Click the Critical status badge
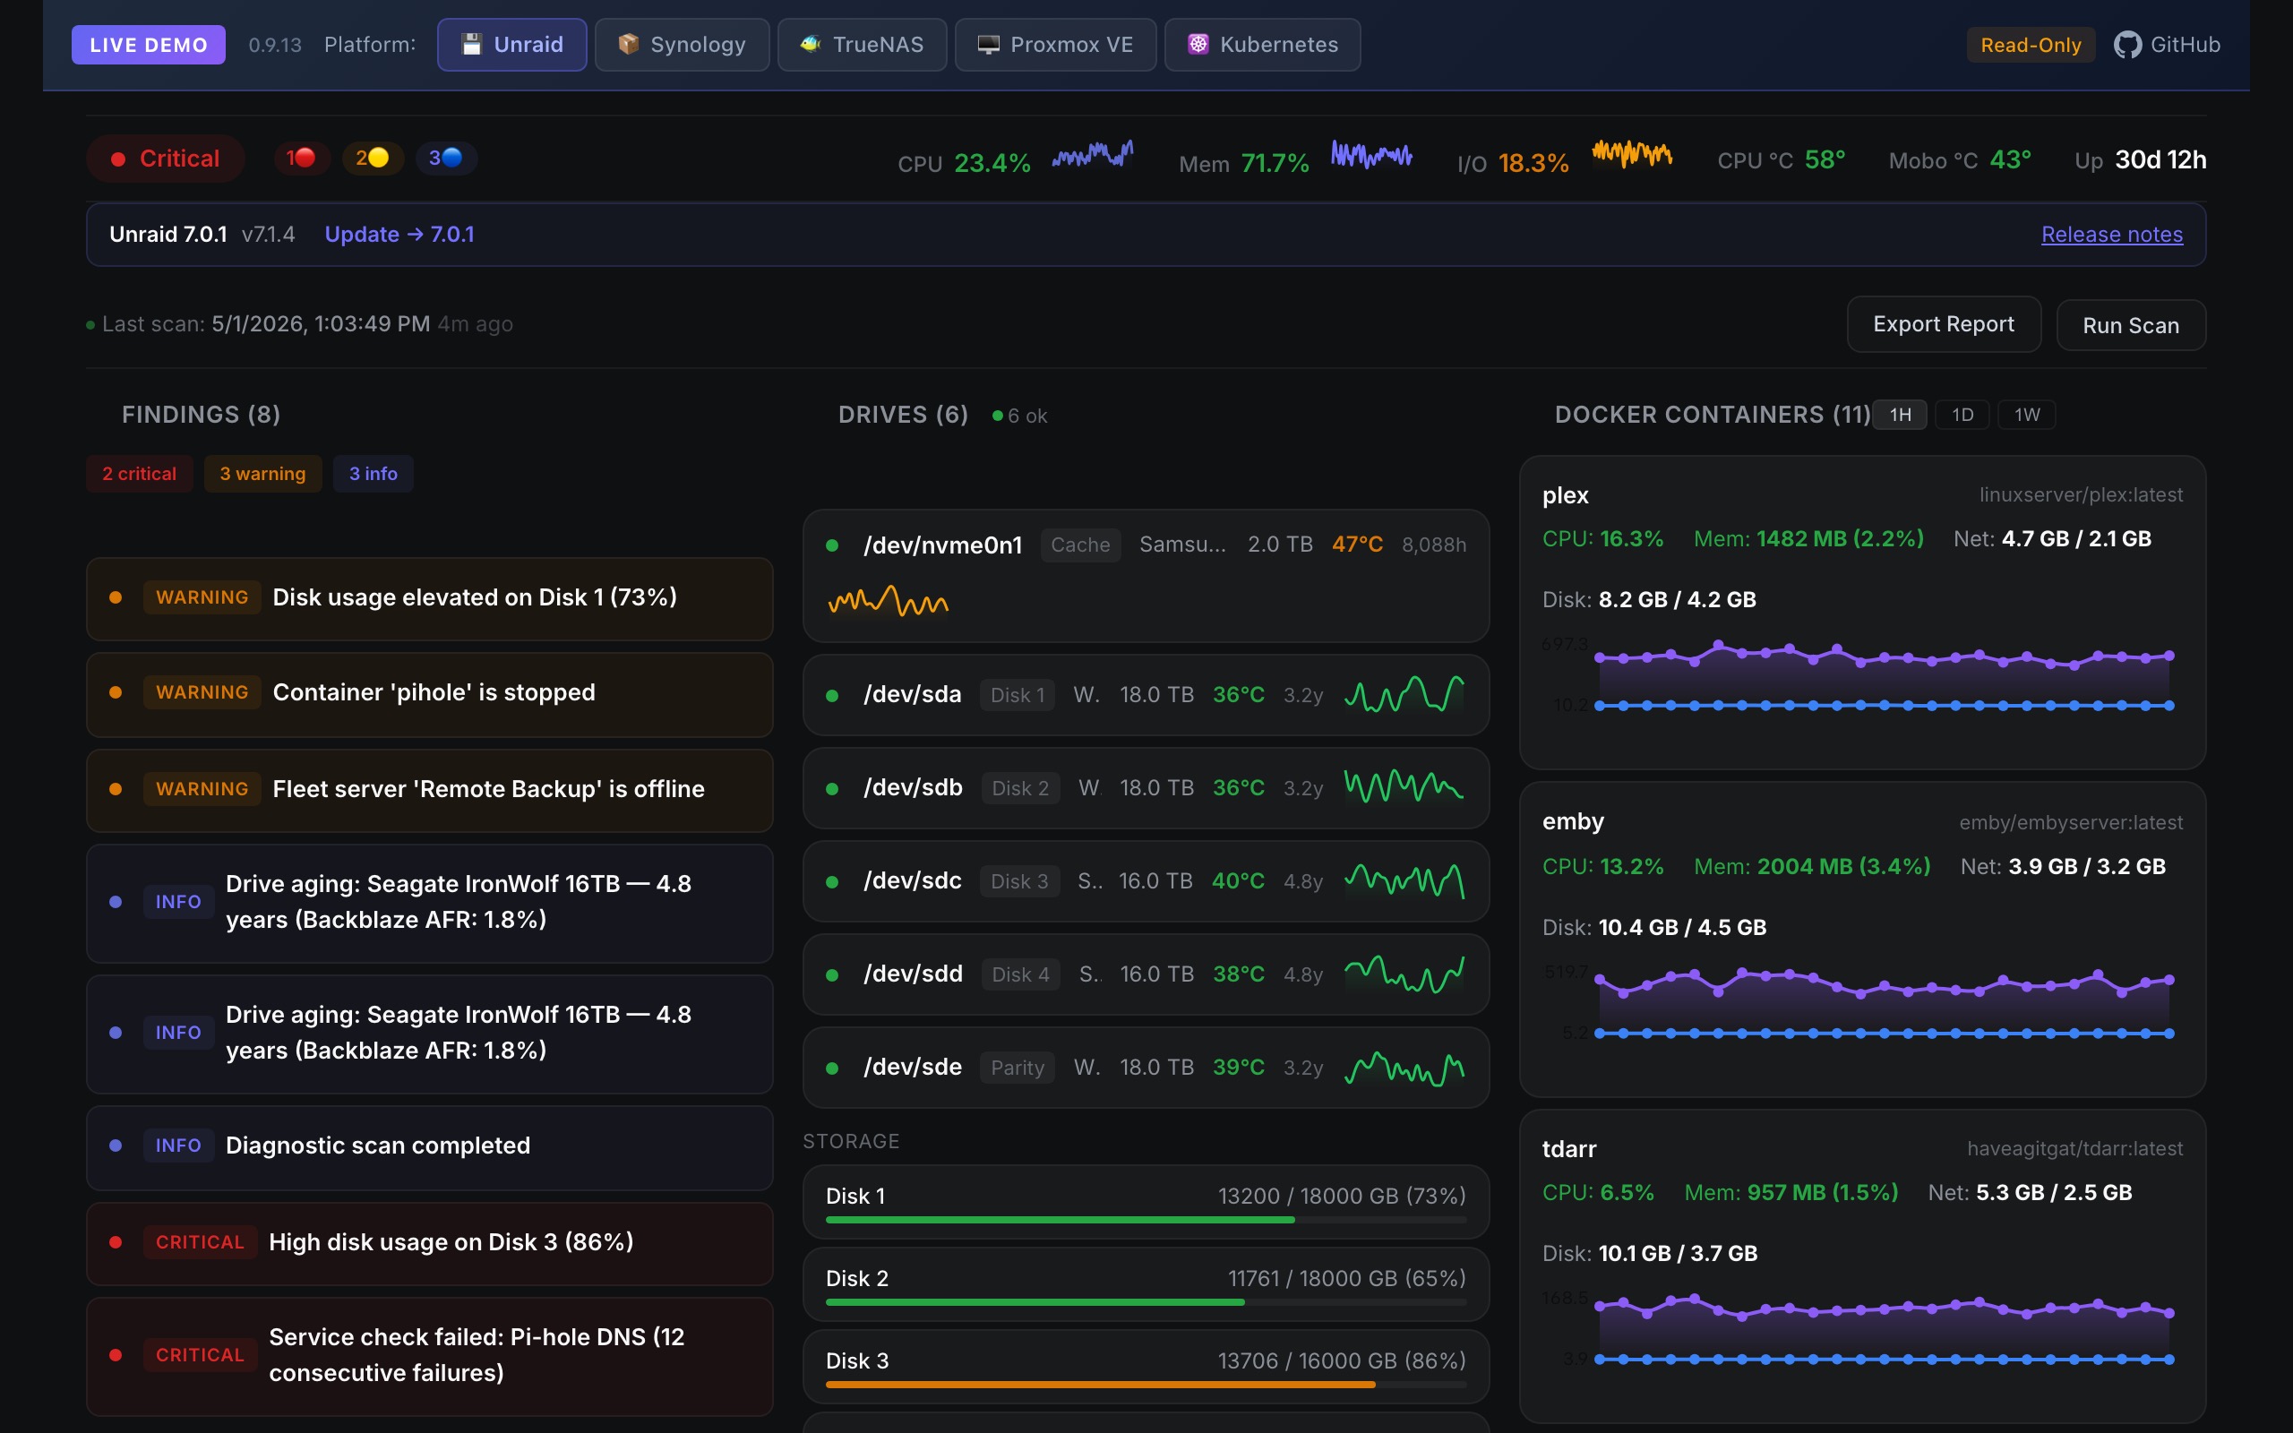Viewport: 2293px width, 1433px height. coord(165,159)
